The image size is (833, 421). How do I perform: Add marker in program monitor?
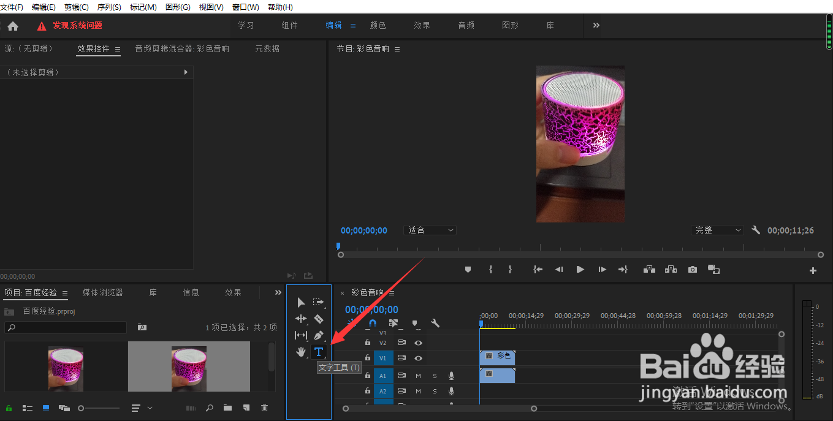pyautogui.click(x=468, y=269)
